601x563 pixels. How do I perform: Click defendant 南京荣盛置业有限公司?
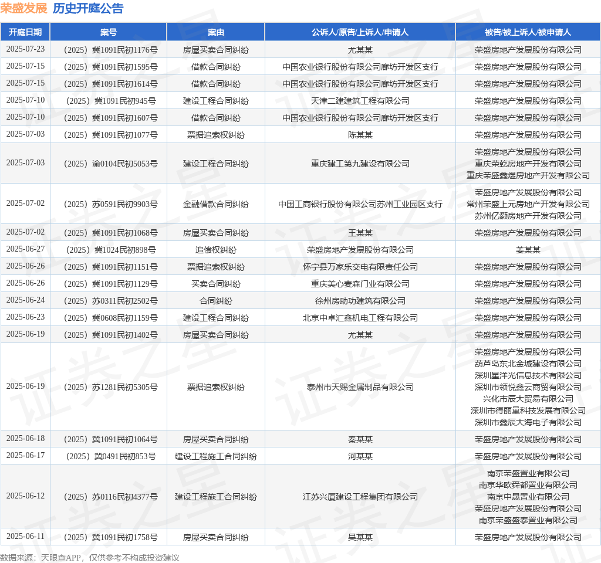click(x=528, y=474)
